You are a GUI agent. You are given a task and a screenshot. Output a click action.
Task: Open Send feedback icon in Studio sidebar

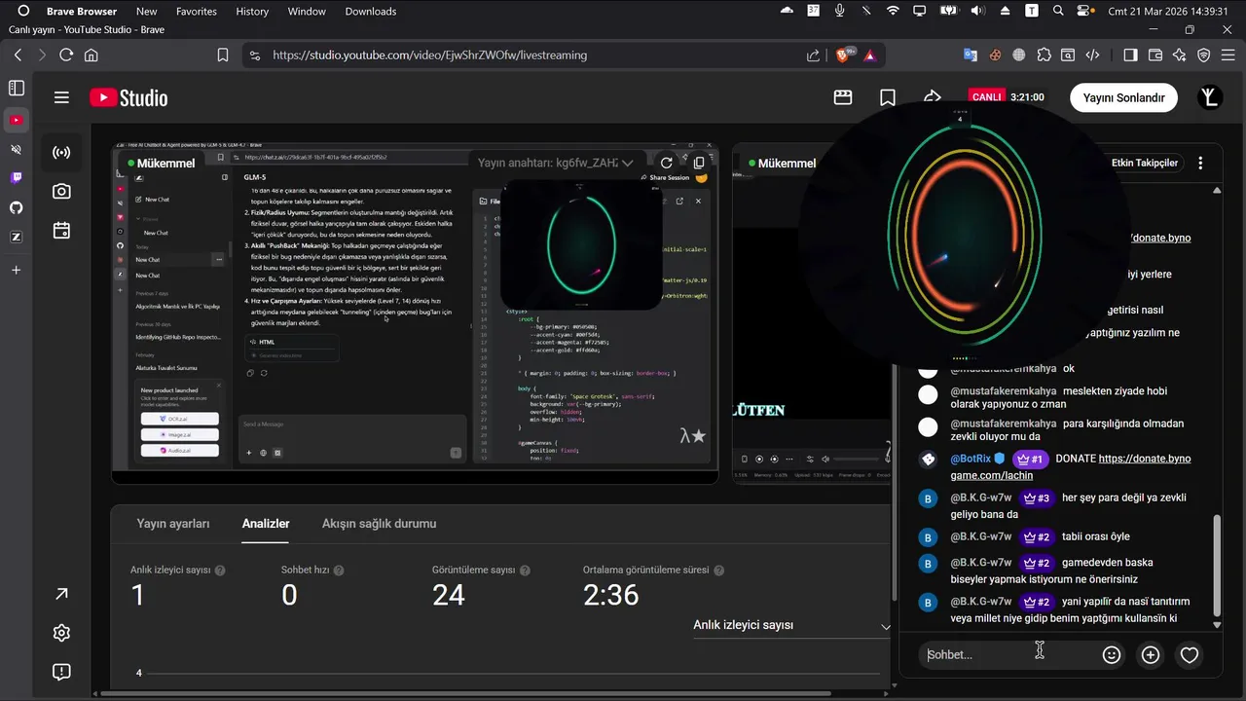click(x=61, y=672)
